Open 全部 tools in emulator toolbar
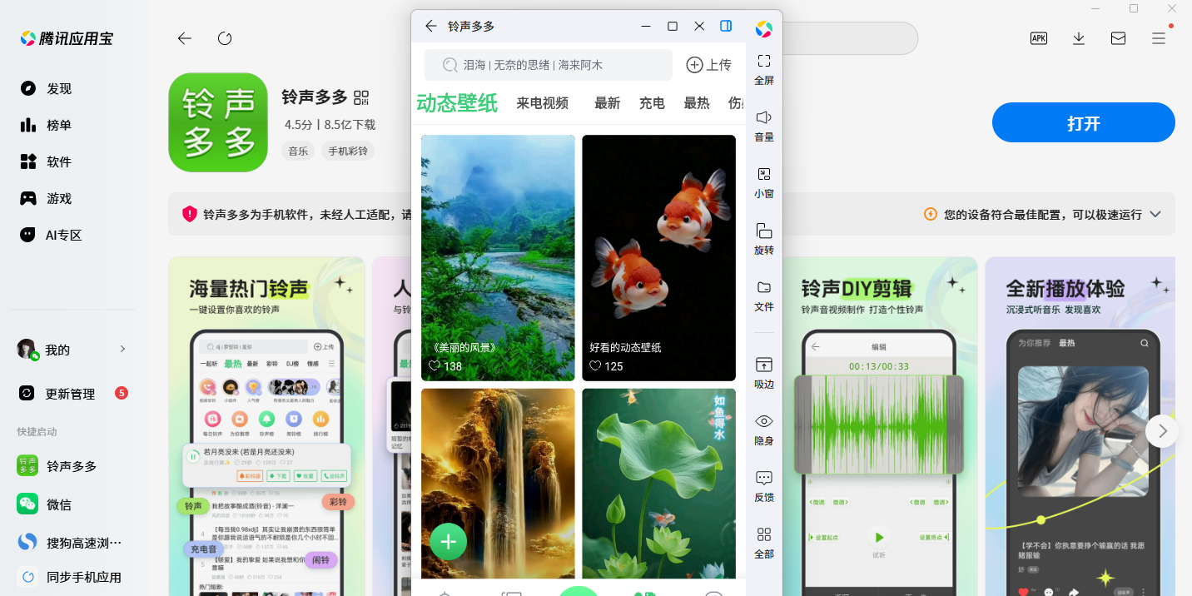Screen dimensions: 1192x596 [764, 543]
